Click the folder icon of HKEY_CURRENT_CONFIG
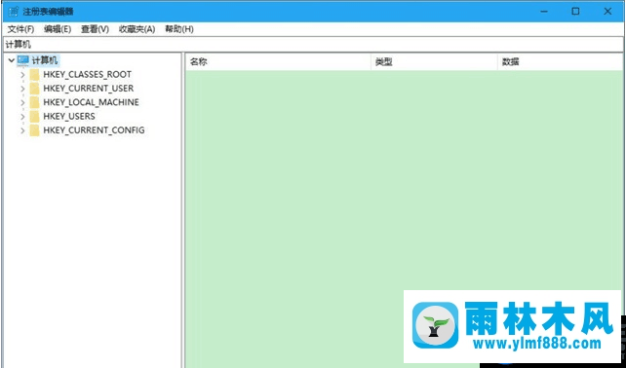The image size is (626, 368). 35,130
